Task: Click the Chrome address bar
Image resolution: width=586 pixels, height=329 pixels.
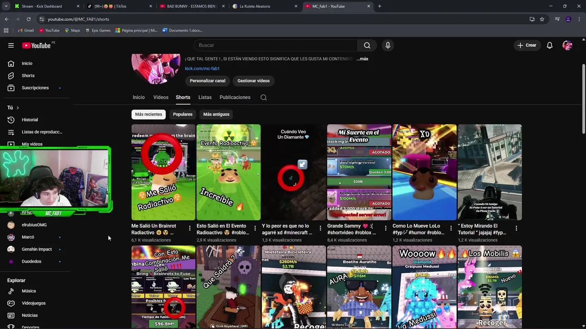Action: (x=284, y=19)
